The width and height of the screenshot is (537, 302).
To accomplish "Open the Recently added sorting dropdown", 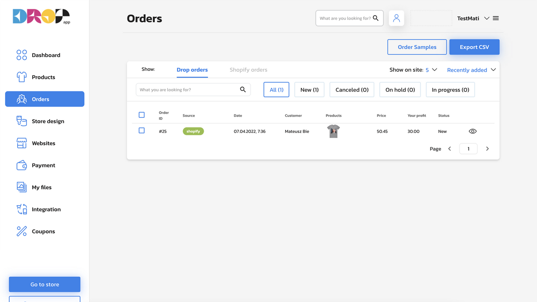I will [471, 70].
